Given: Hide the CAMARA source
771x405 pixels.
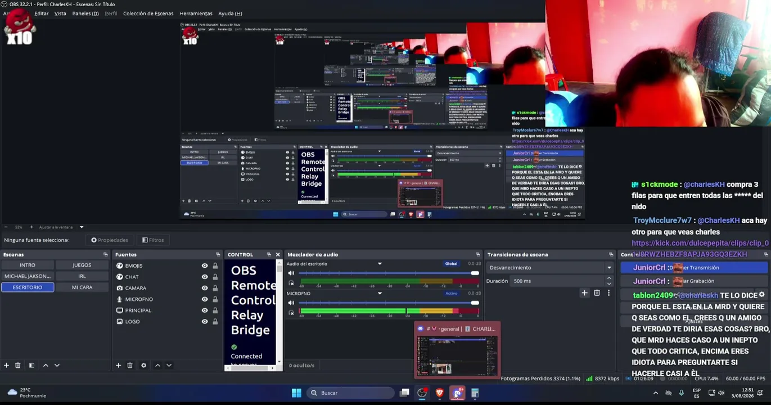Looking at the screenshot, I should [x=205, y=288].
